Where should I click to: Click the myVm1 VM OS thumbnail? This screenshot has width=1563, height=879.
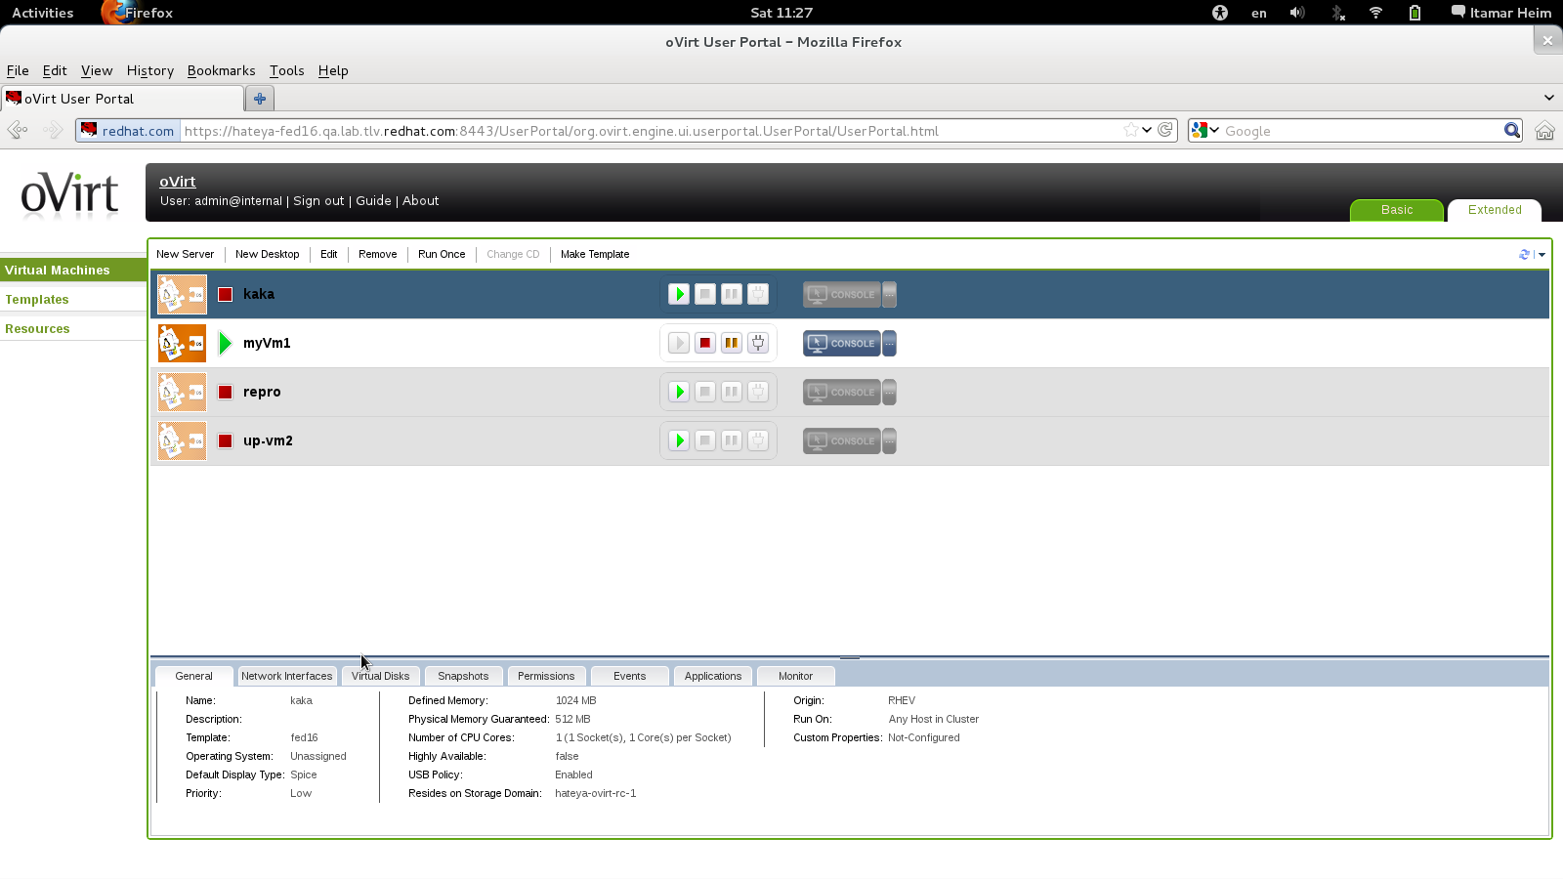click(x=183, y=343)
